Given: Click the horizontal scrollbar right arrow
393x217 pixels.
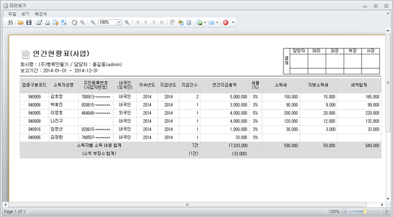Looking at the screenshot, I should pos(382,205).
